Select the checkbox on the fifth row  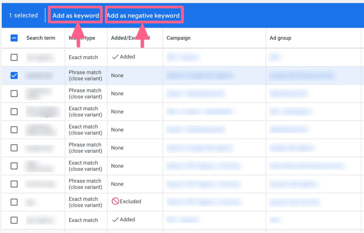(14, 129)
